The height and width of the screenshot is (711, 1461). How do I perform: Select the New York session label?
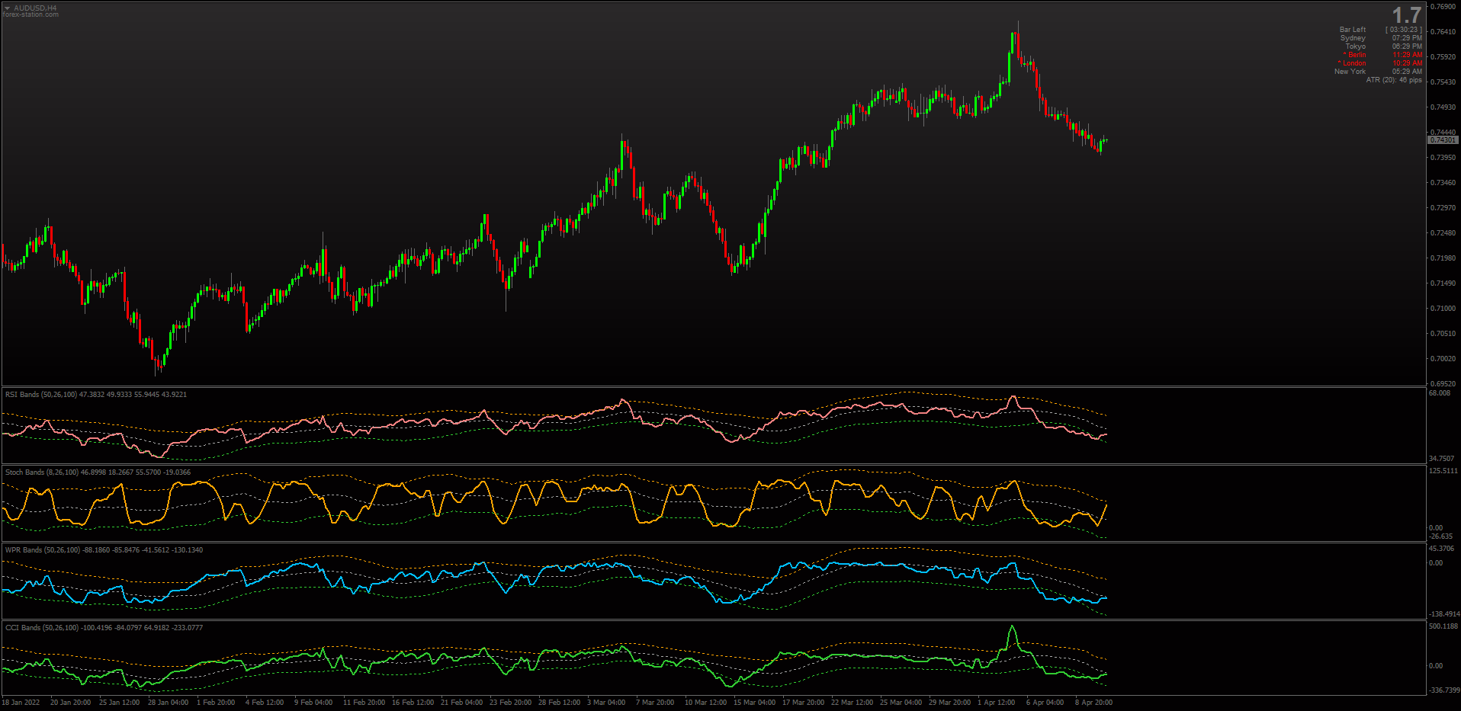pyautogui.click(x=1350, y=72)
